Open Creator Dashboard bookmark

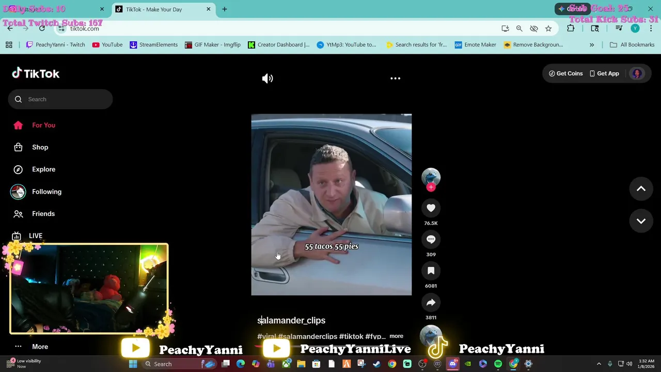point(279,45)
